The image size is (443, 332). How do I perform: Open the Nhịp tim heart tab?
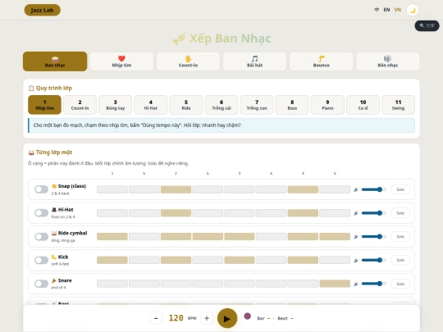coord(121,61)
